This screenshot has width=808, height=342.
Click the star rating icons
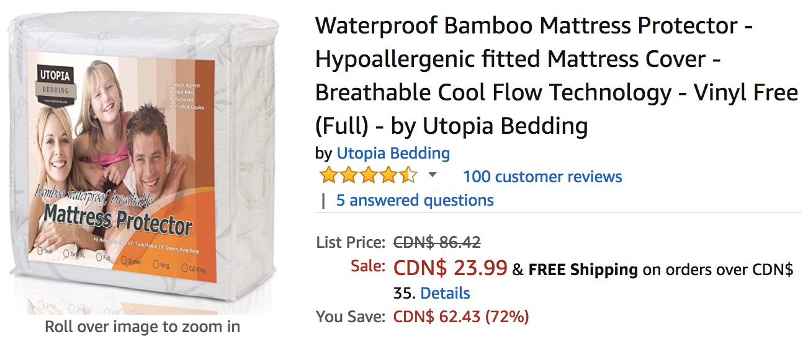tap(368, 176)
